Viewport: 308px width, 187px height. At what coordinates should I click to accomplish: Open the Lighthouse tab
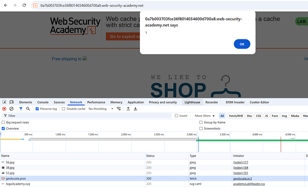192,102
